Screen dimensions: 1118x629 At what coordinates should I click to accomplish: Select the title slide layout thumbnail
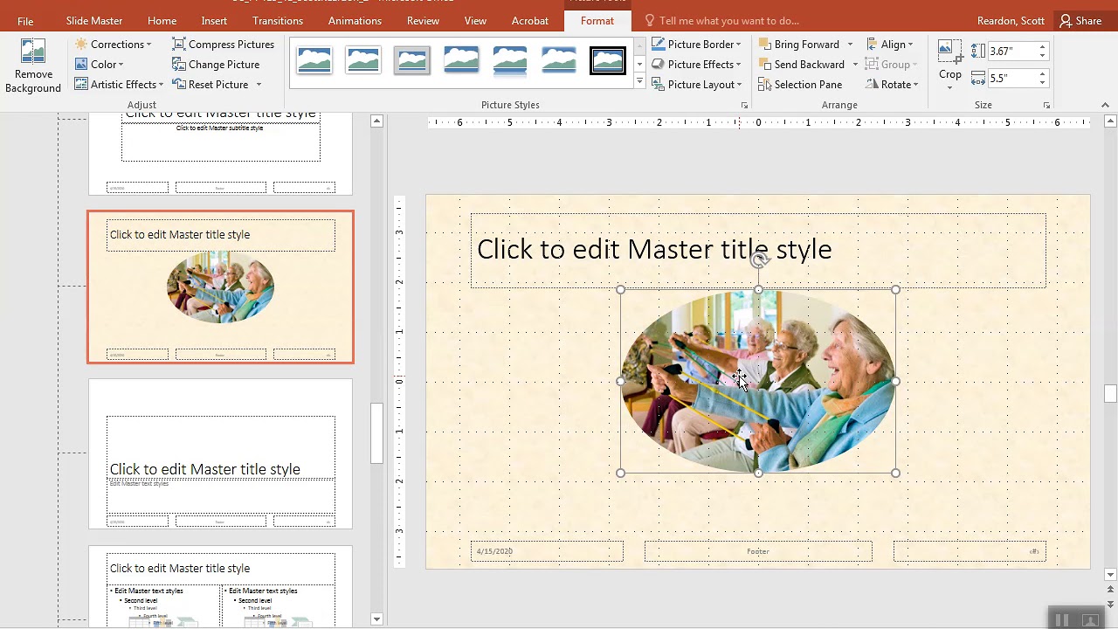(220, 154)
